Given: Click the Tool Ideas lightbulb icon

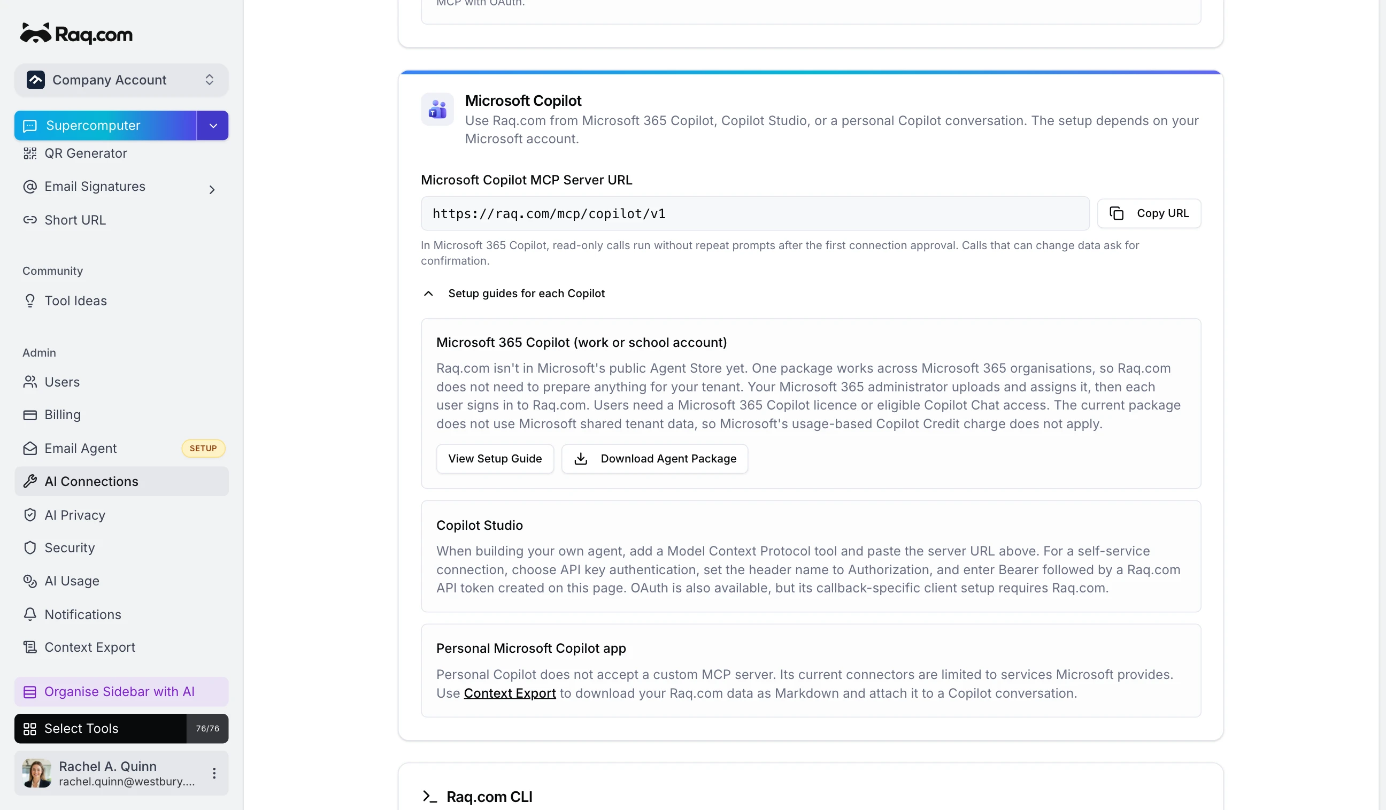Looking at the screenshot, I should click(30, 301).
